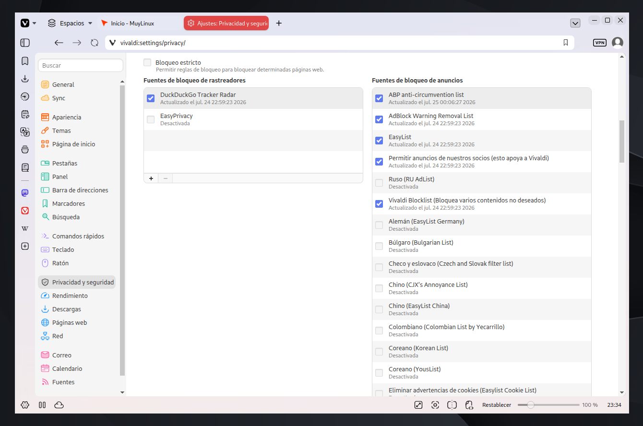This screenshot has height=426, width=643.
Task: Uncheck AdBlock Warning Removal List
Action: click(379, 119)
